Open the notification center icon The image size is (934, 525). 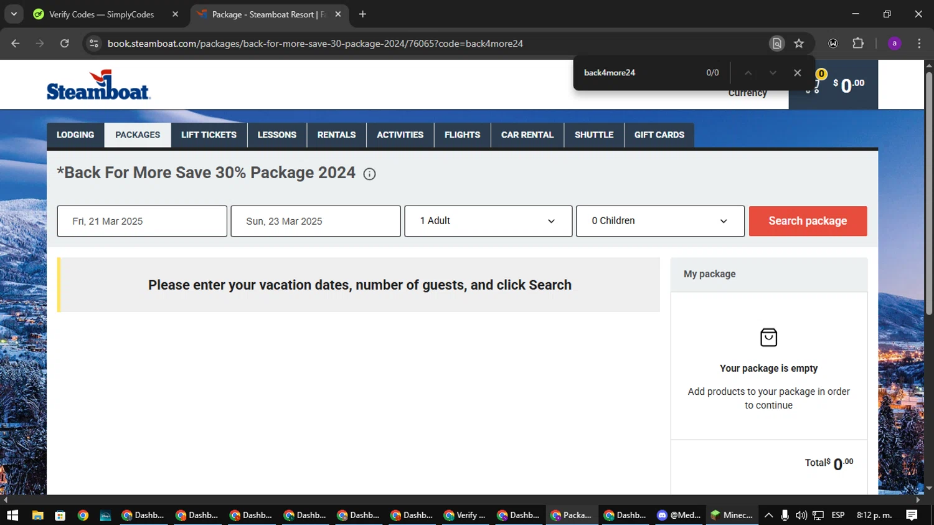tap(912, 515)
